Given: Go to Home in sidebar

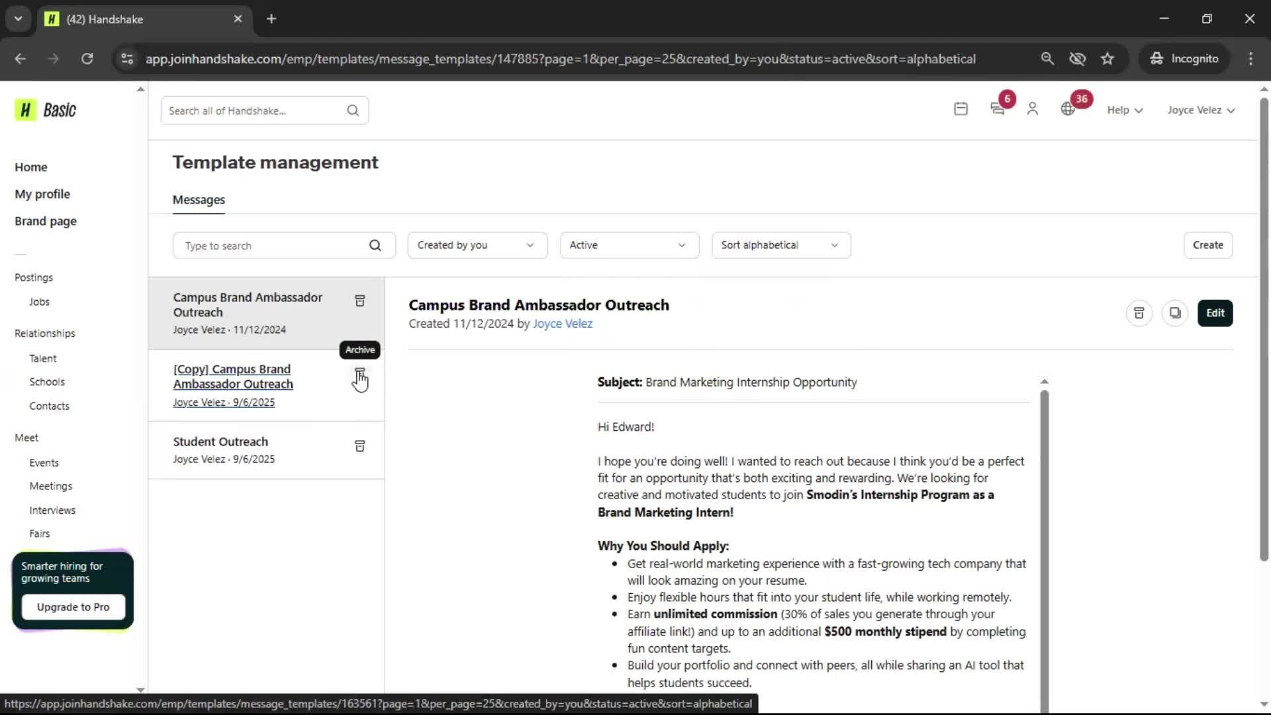Looking at the screenshot, I should (31, 167).
